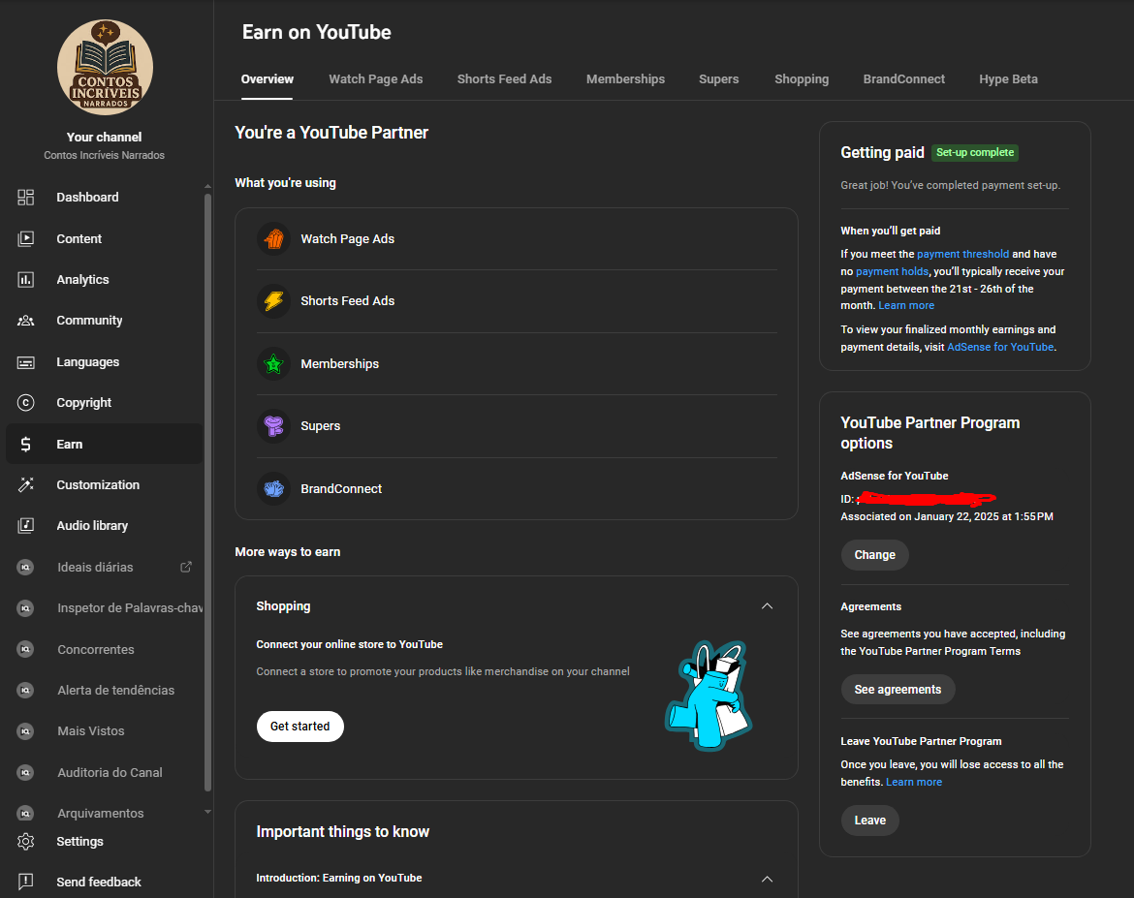1134x898 pixels.
Task: Click the See agreements button
Action: (898, 690)
